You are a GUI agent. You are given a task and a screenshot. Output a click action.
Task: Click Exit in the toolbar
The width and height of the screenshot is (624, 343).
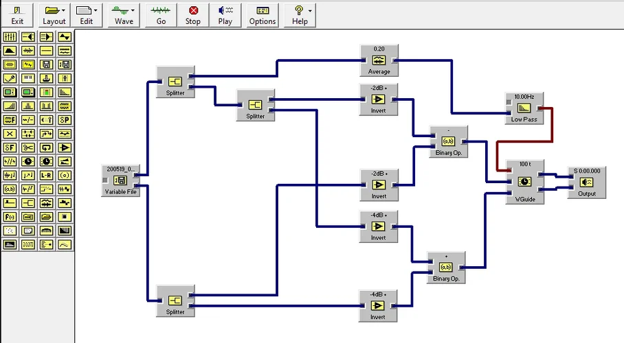click(17, 16)
